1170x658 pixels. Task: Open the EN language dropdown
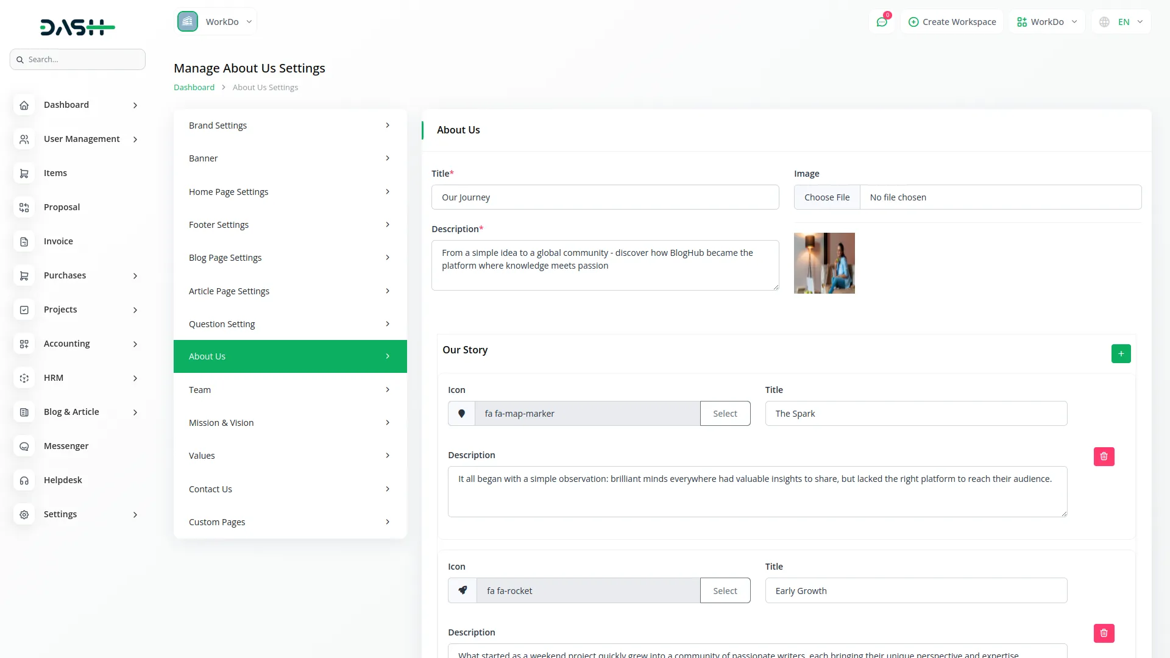1122,22
